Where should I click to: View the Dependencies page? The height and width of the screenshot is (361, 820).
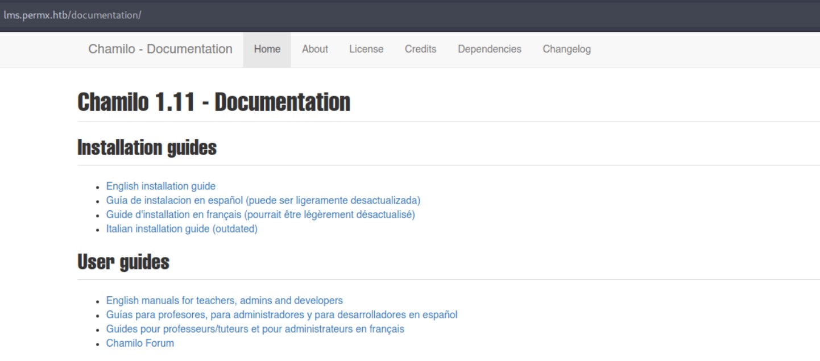(490, 49)
